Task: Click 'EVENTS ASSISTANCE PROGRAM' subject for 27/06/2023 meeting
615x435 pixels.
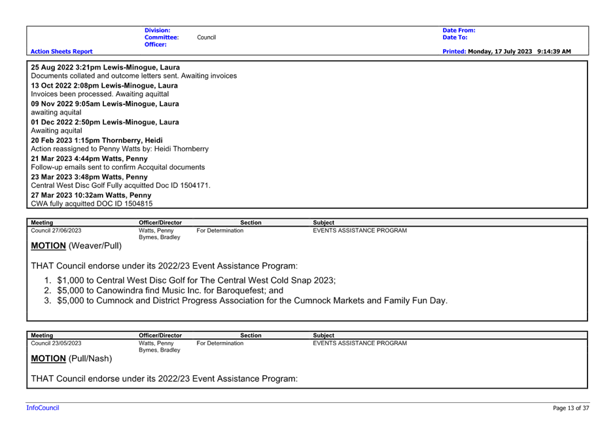Action: (x=360, y=231)
